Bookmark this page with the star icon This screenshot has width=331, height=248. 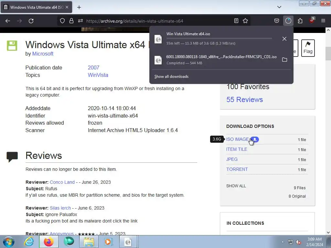(245, 21)
